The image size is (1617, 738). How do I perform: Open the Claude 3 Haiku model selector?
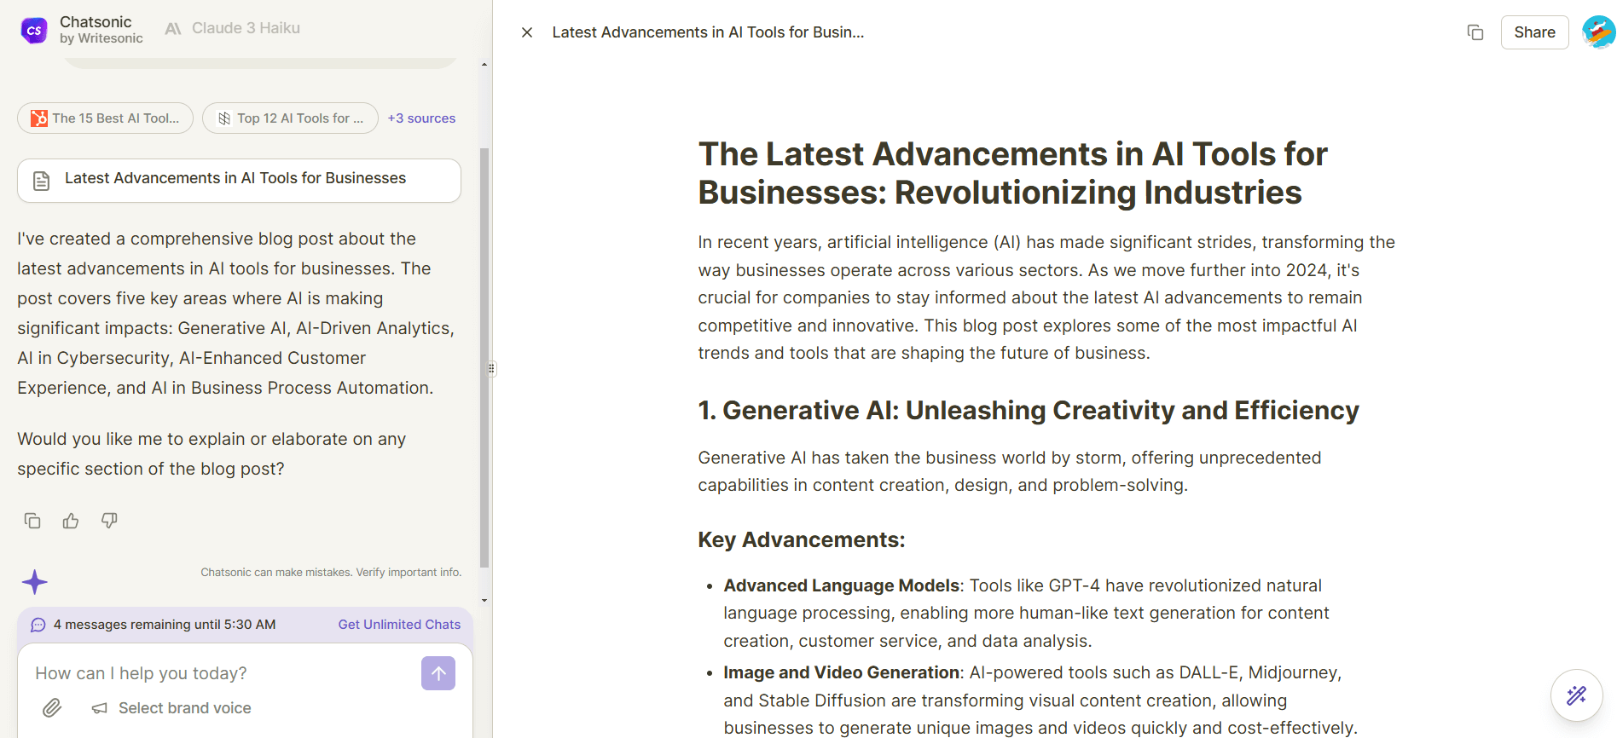pos(233,28)
